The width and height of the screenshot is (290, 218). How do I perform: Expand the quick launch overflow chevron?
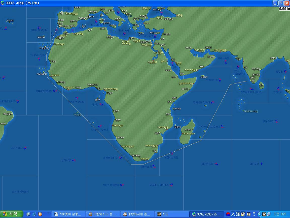pyautogui.click(x=49, y=213)
